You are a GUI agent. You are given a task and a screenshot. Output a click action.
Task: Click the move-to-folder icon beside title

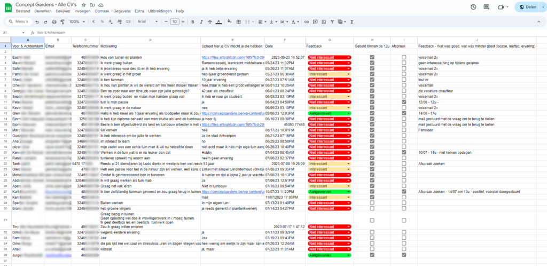(x=92, y=5)
